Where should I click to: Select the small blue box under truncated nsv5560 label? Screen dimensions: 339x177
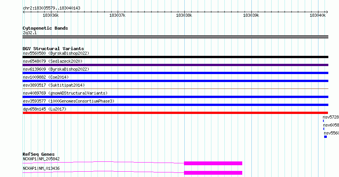click(325, 137)
